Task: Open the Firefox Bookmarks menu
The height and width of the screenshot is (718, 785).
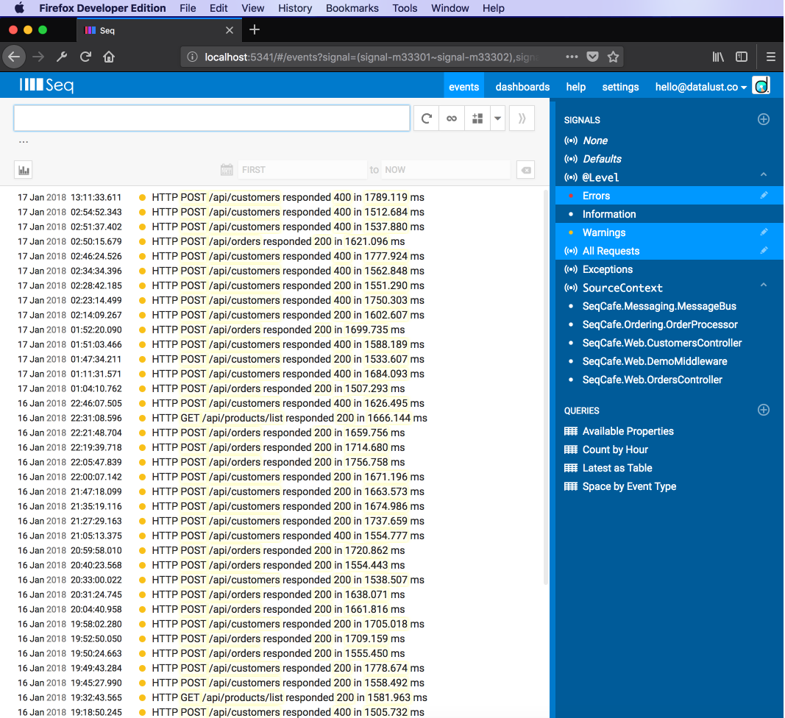Action: (x=352, y=8)
